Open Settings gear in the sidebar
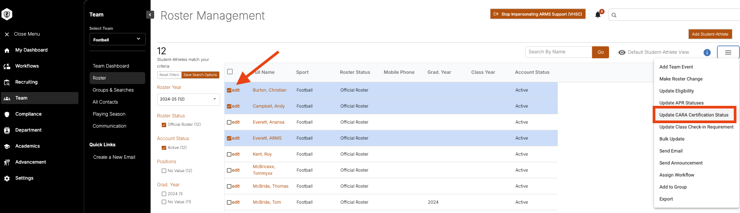Image resolution: width=740 pixels, height=213 pixels. [24, 178]
